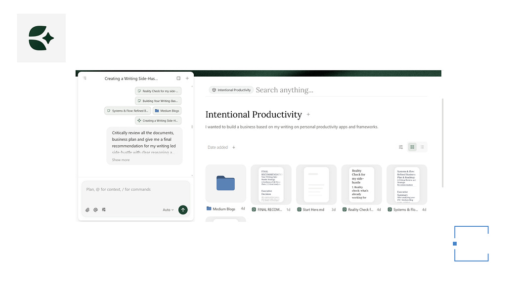Click the 'Creating a Writing Side-Hus...' chat title
The image size is (519, 292).
(131, 79)
